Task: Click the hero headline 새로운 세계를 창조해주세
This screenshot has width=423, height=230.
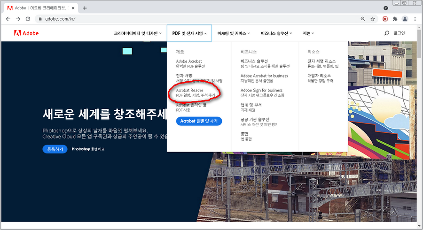Action: 105,114
